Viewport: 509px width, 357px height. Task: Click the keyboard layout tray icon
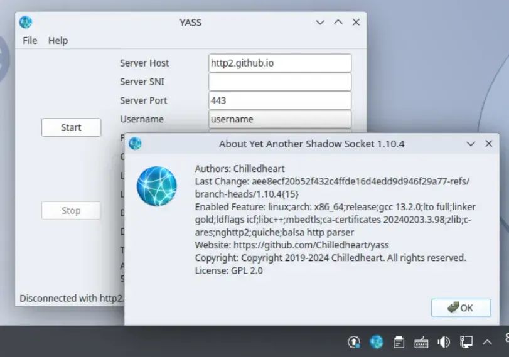point(421,342)
